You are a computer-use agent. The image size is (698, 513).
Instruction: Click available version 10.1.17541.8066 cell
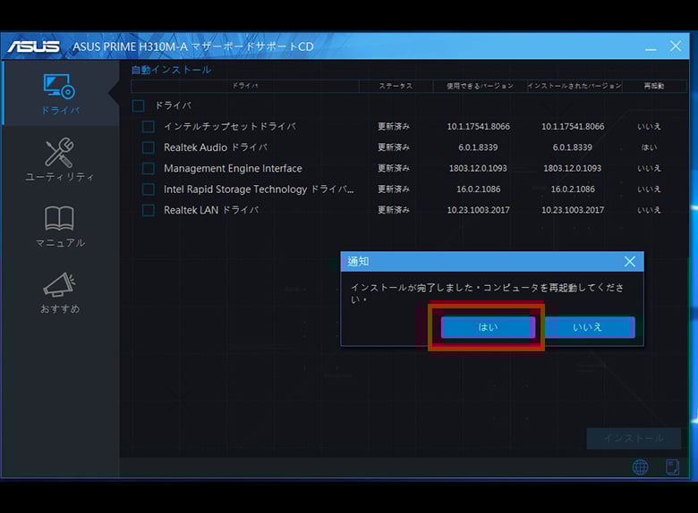479,127
